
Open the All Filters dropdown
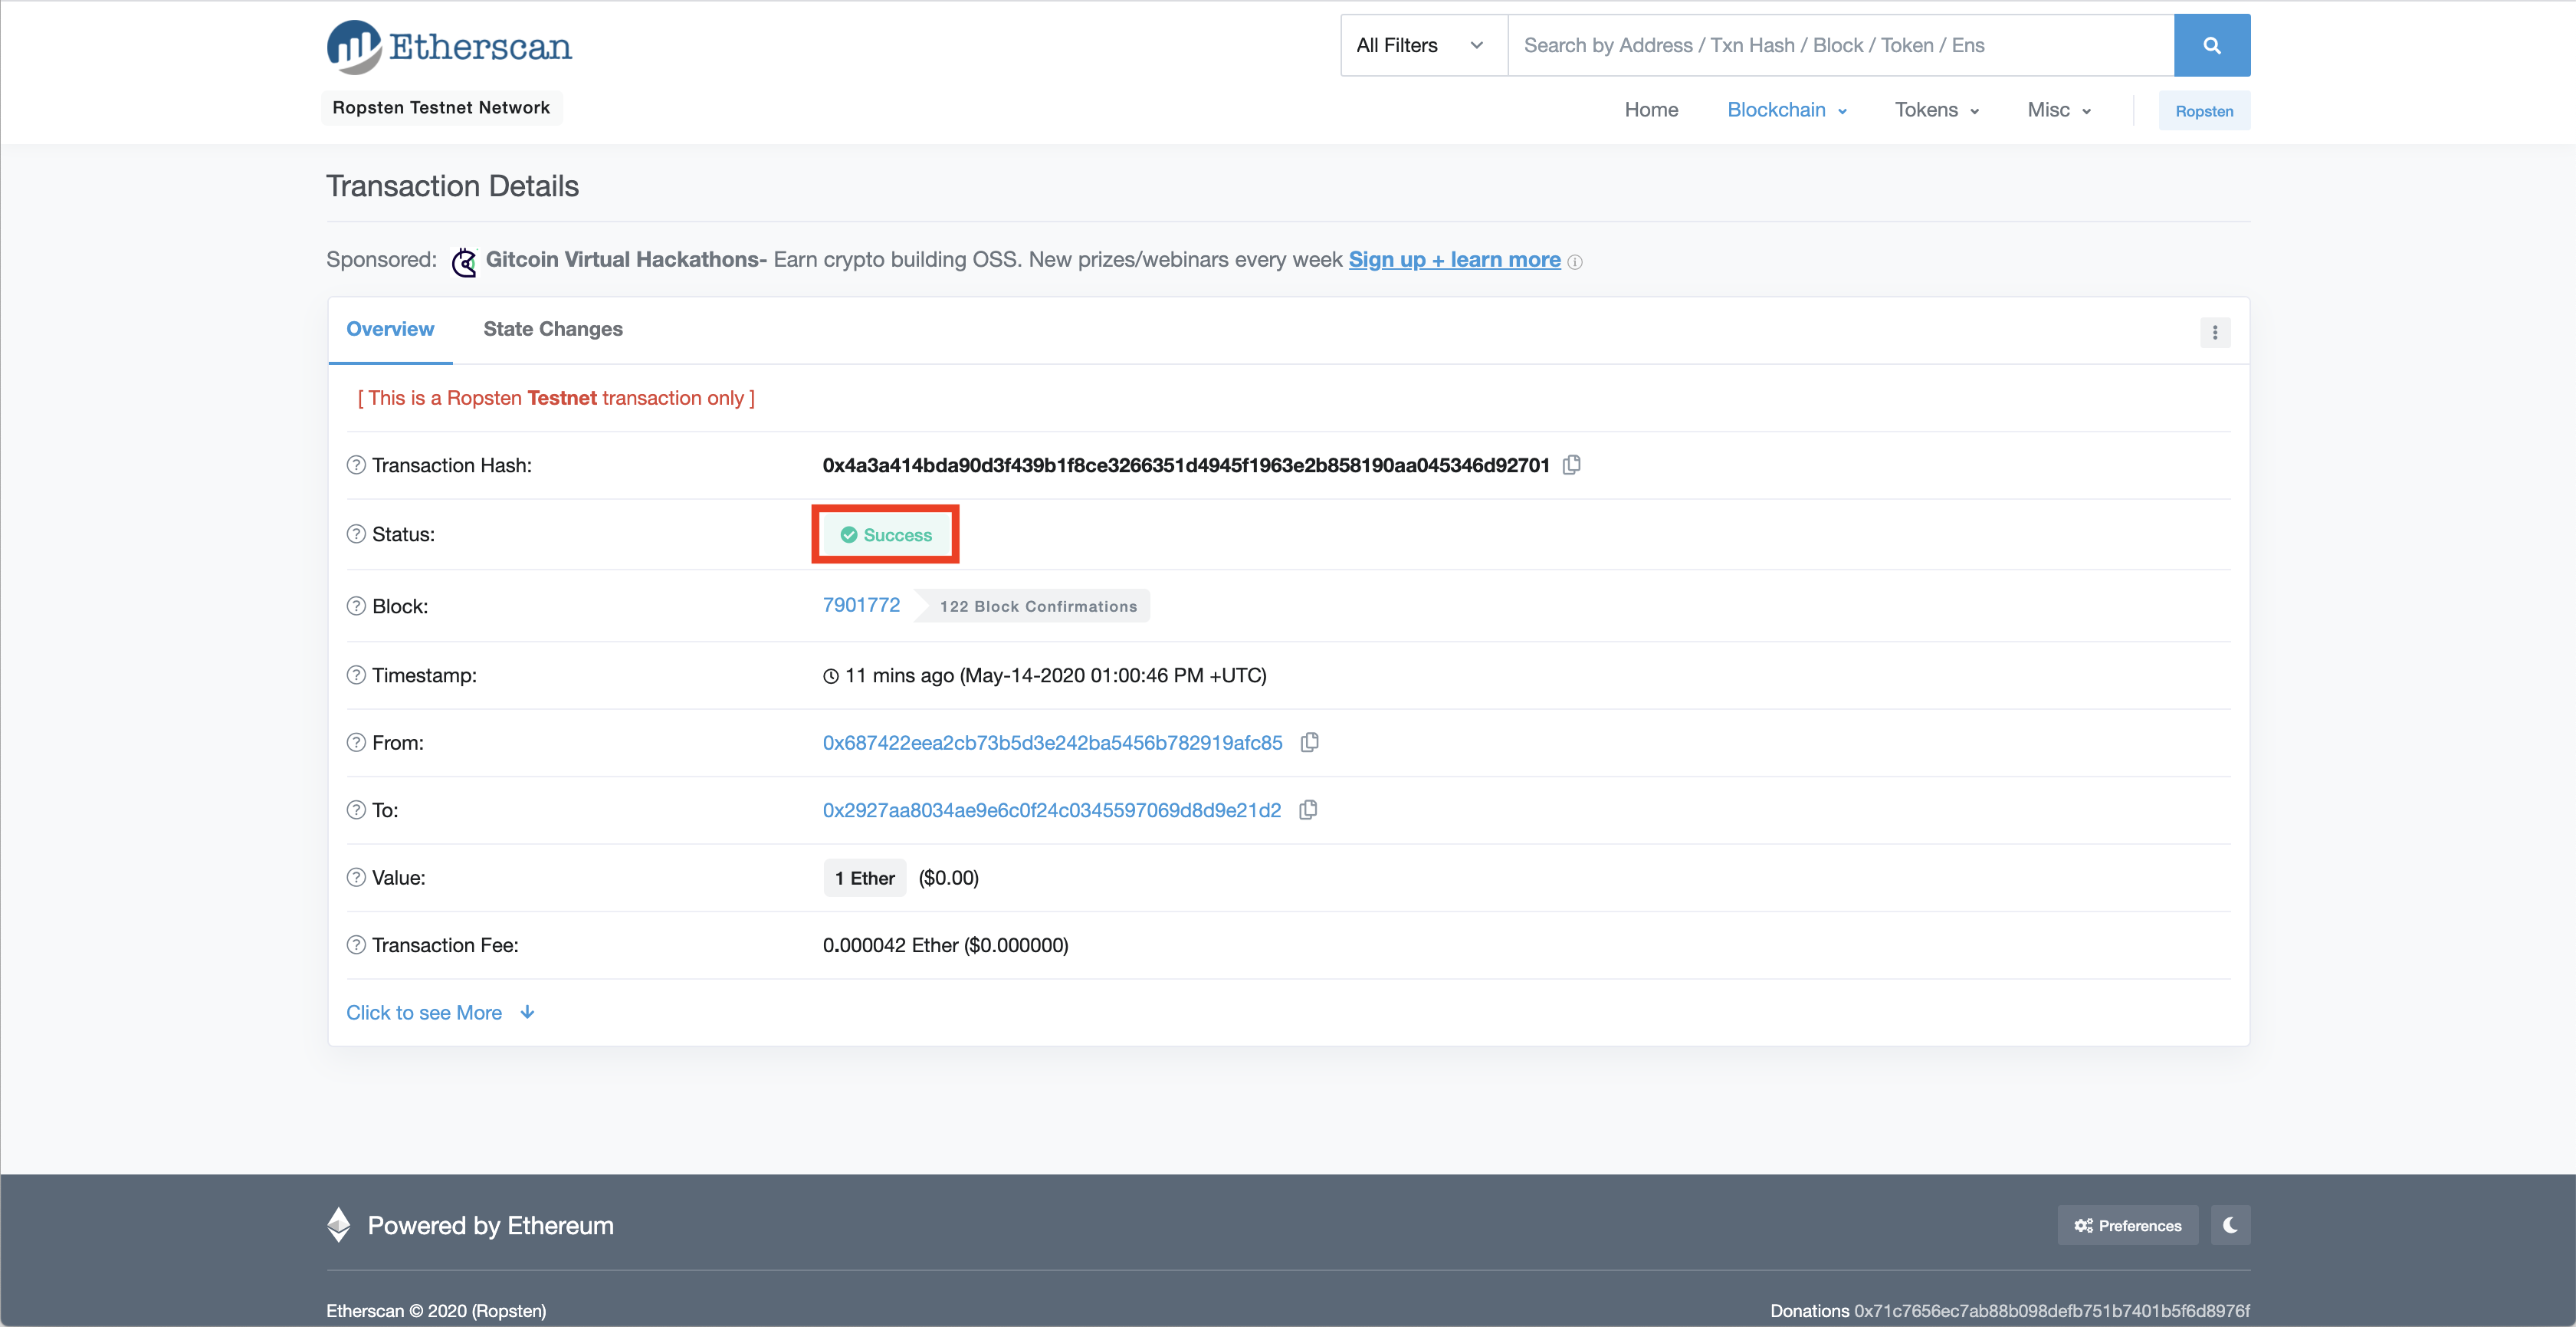point(1422,45)
